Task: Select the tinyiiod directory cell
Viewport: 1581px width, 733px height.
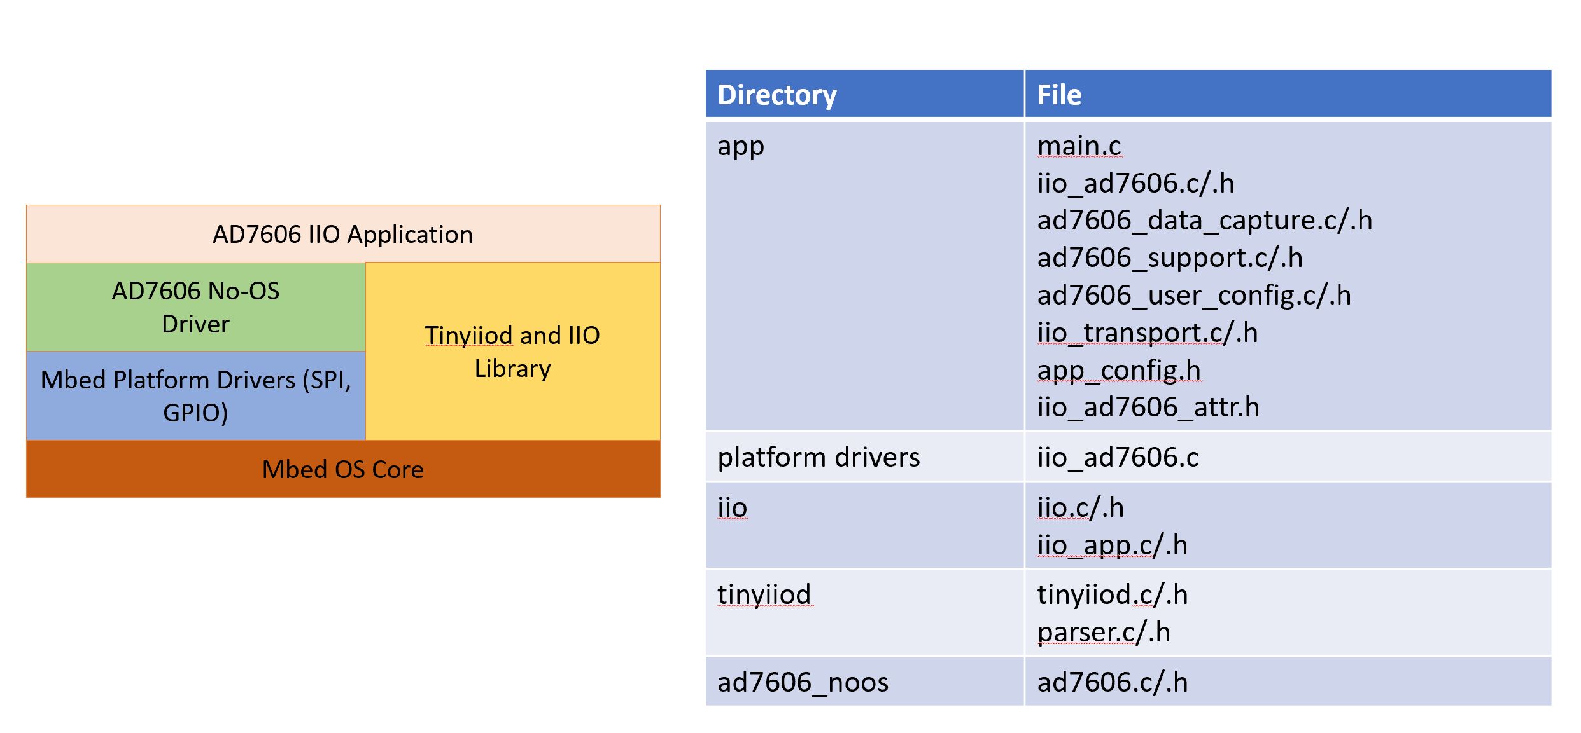Action: point(864,612)
